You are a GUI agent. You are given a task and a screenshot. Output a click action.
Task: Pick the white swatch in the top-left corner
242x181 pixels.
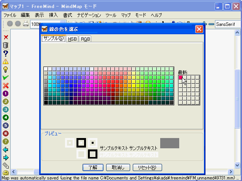pos(46,69)
